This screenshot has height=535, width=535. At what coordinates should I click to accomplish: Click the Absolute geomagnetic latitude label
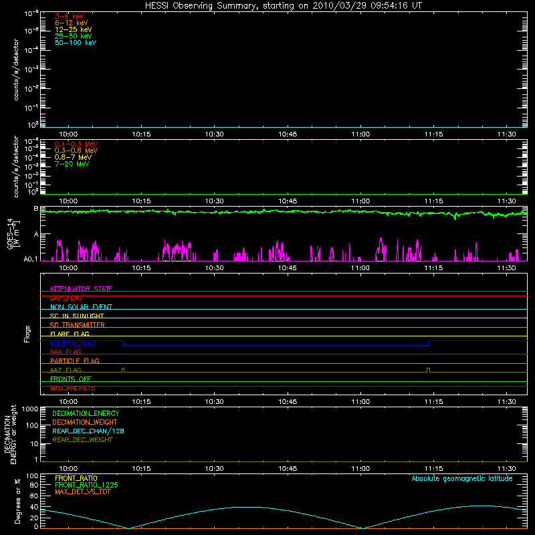coord(462,478)
